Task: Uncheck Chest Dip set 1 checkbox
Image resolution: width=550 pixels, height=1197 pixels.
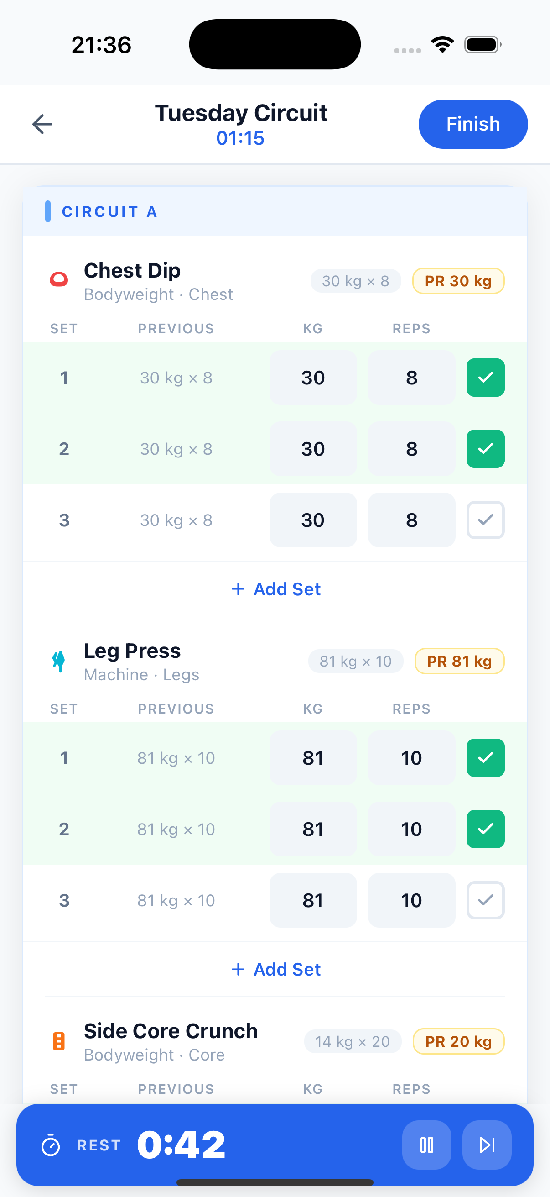Action: [x=485, y=377]
